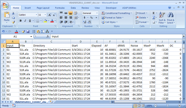
Task: Insert a new worksheet tab icon
Action: click(x=51, y=102)
